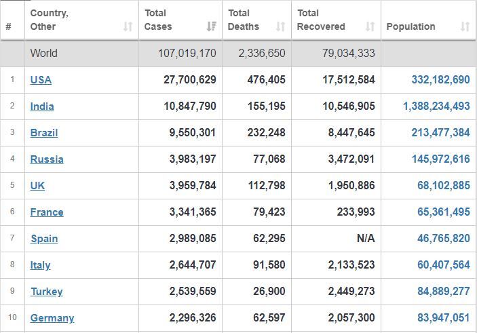
Task: Sort by Total Cases descending icon
Action: (211, 26)
